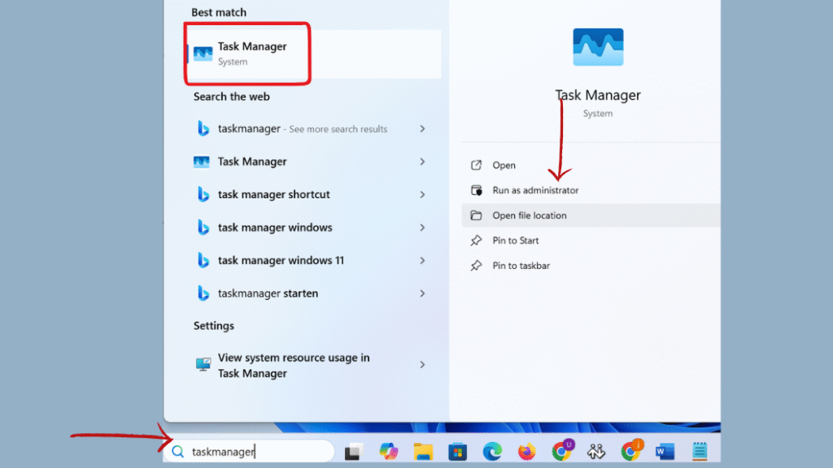Expand the 'task manager windows 11' chevron

(422, 261)
